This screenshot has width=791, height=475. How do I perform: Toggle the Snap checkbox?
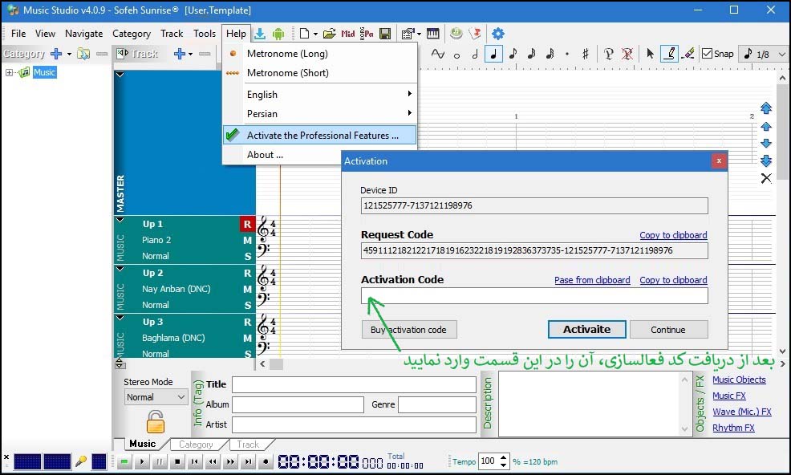tap(708, 54)
